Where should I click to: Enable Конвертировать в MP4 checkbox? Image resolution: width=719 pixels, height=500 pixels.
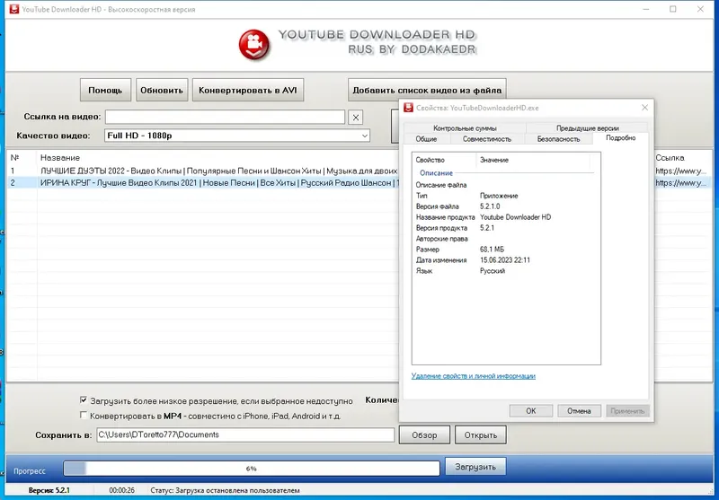(x=84, y=416)
